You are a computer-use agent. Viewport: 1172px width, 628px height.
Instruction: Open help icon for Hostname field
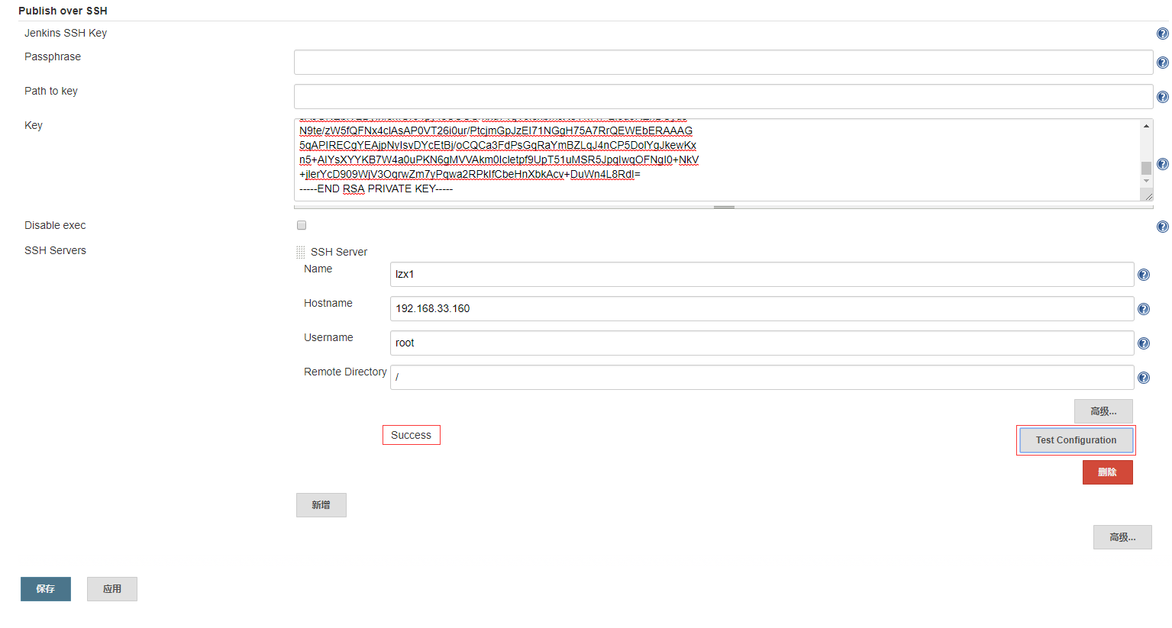1144,309
